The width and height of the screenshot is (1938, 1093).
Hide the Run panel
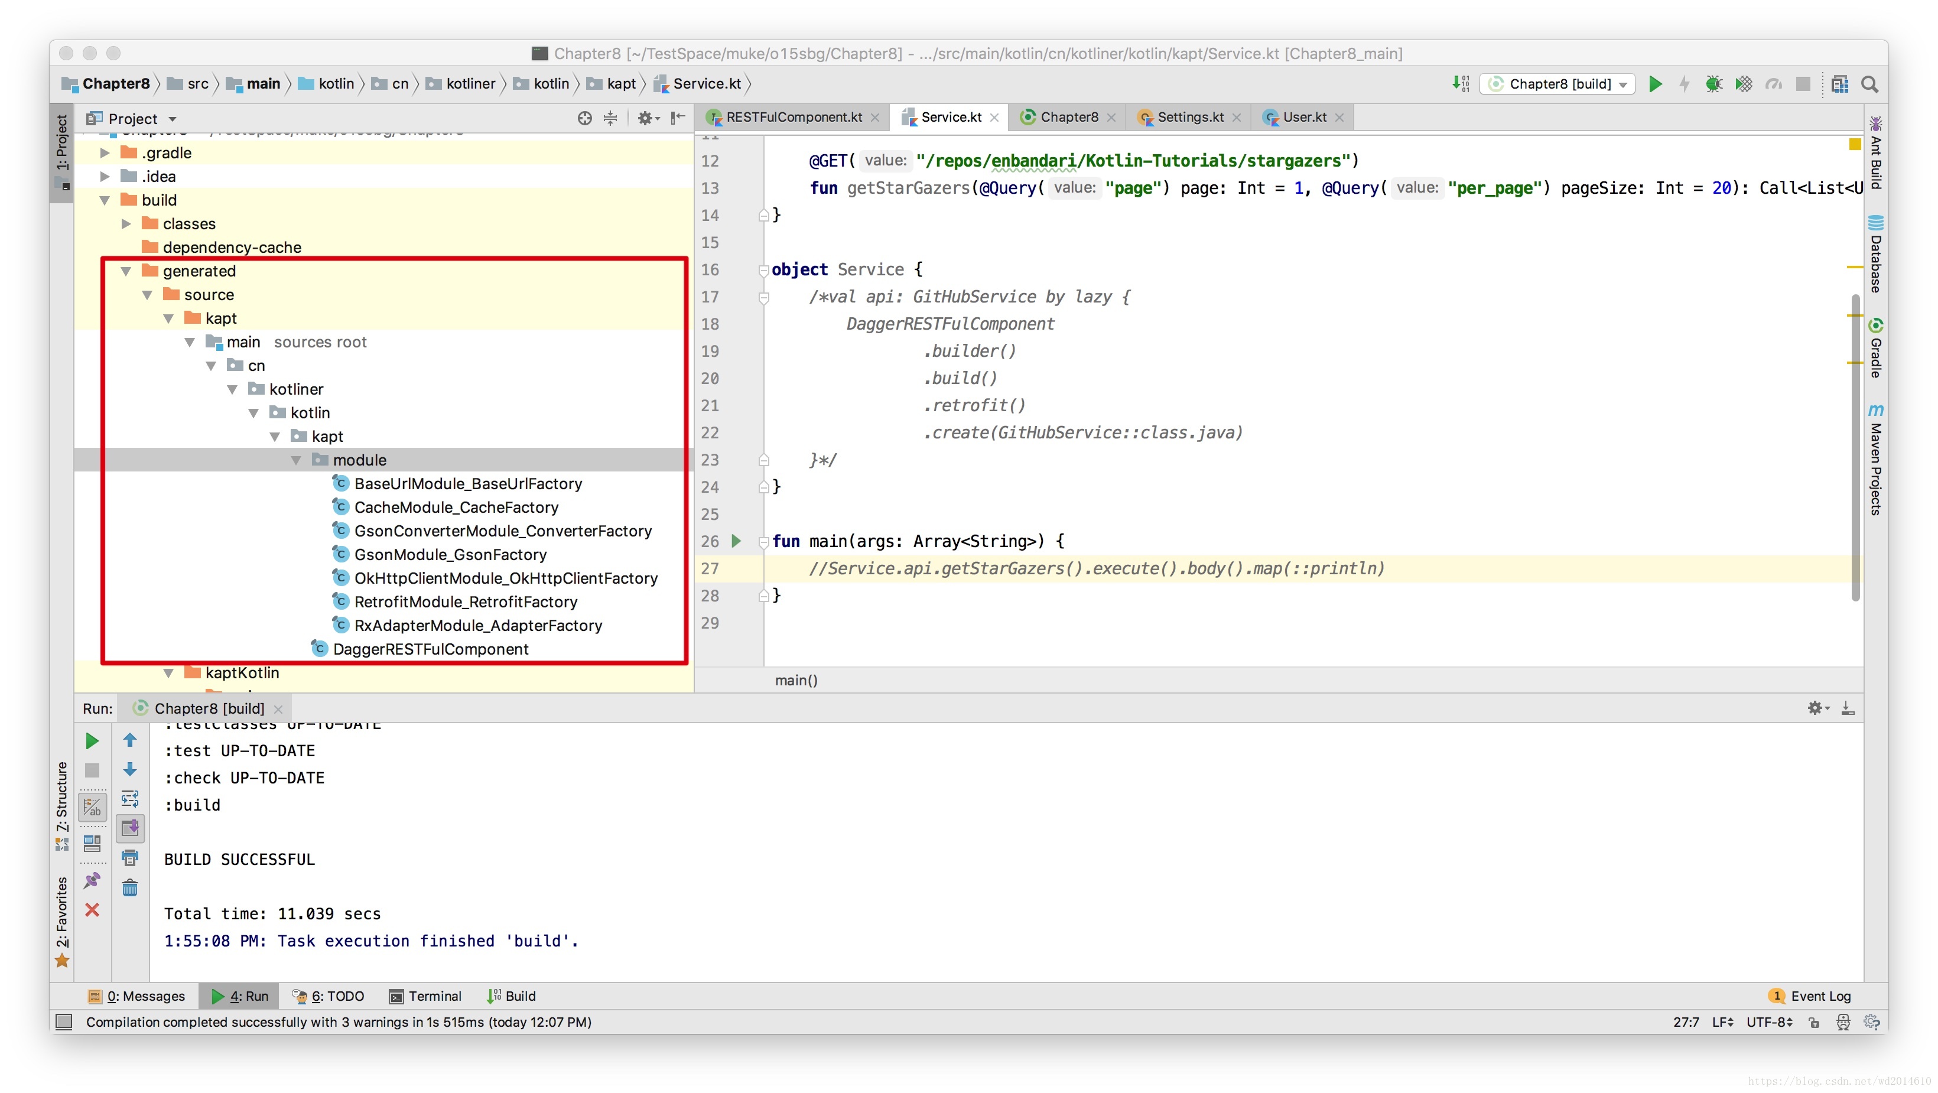point(1848,708)
